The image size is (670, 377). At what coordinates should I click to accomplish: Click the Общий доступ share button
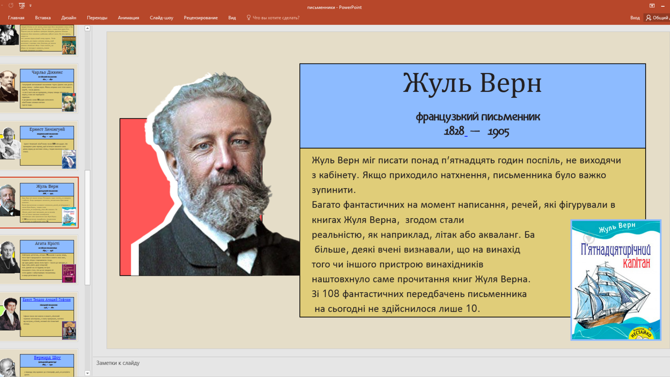click(657, 18)
